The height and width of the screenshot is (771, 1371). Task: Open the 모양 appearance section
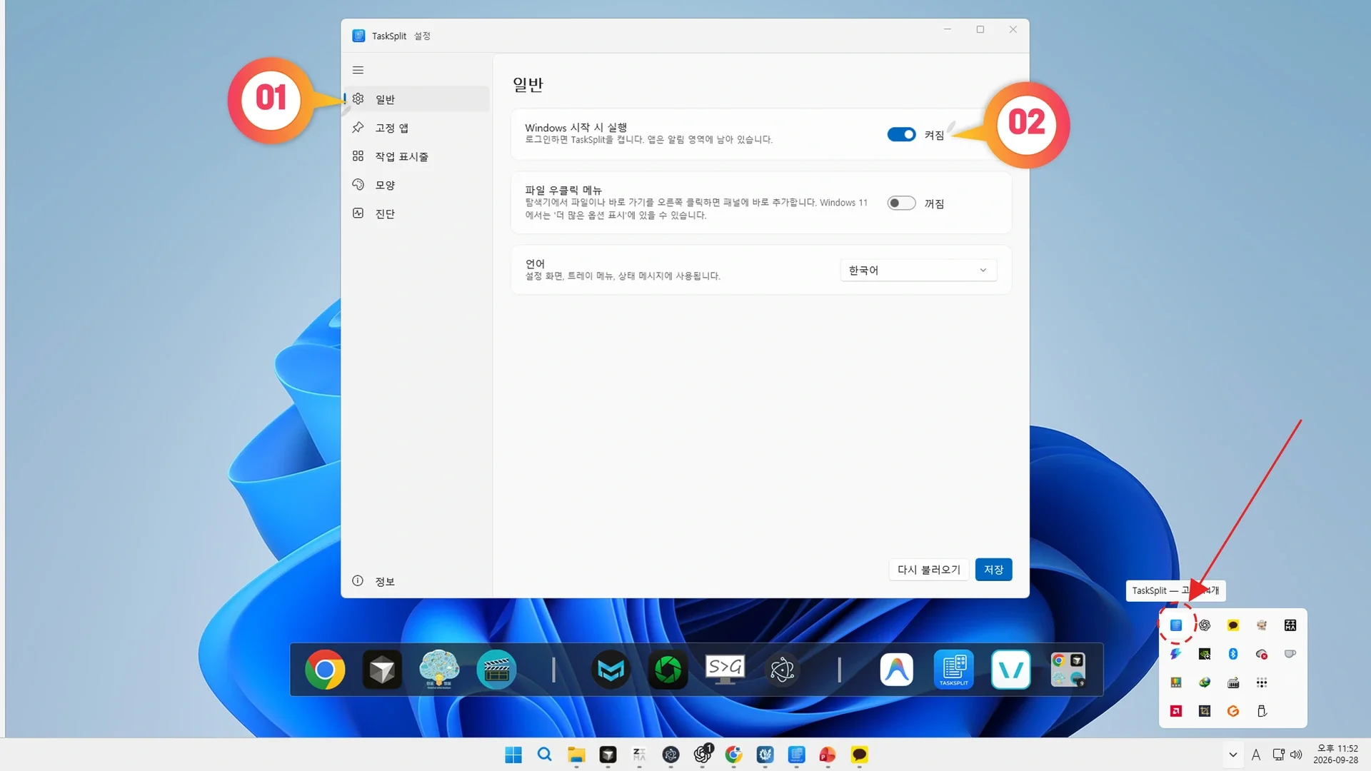[x=417, y=185]
